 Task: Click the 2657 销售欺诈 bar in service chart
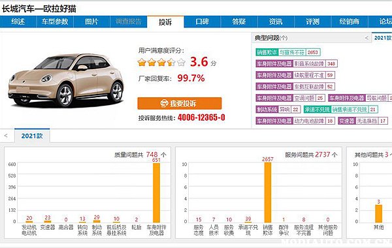268,193
